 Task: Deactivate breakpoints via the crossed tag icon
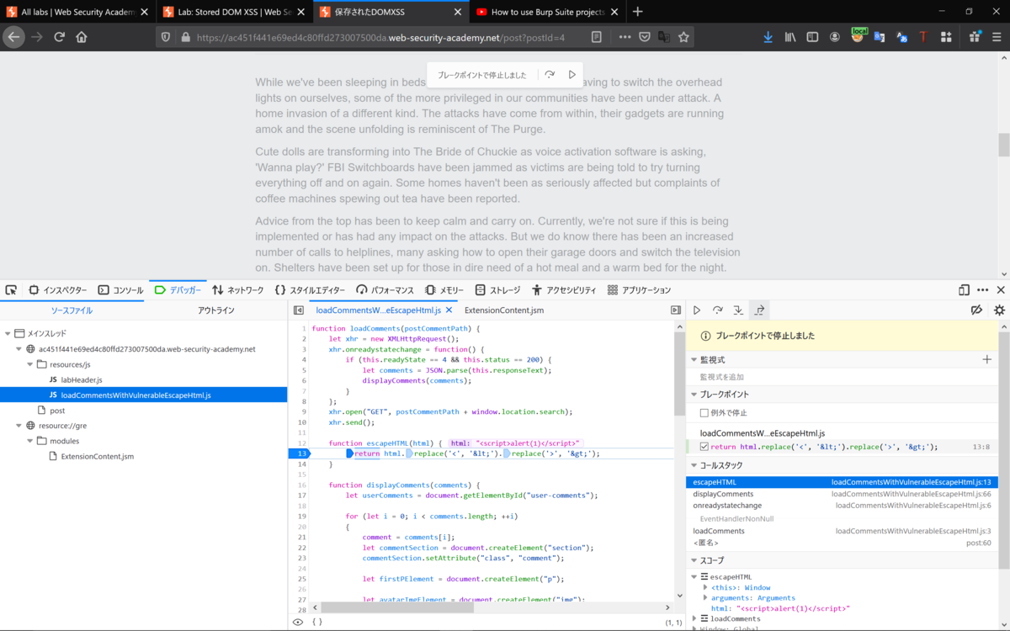point(976,310)
